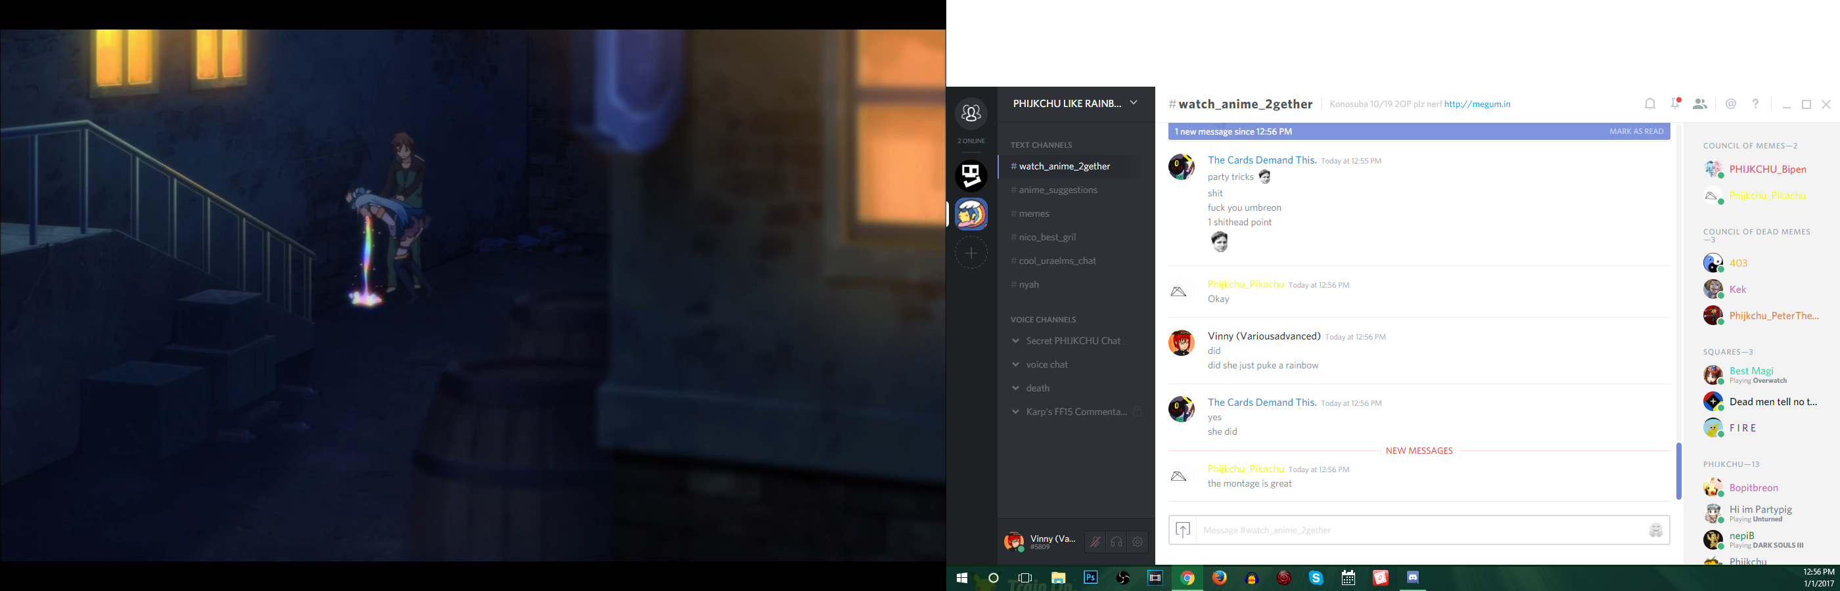1840x591 pixels.
Task: Open the PHIJKCHU LIKE RAINB... server dropdown
Action: tap(1076, 104)
